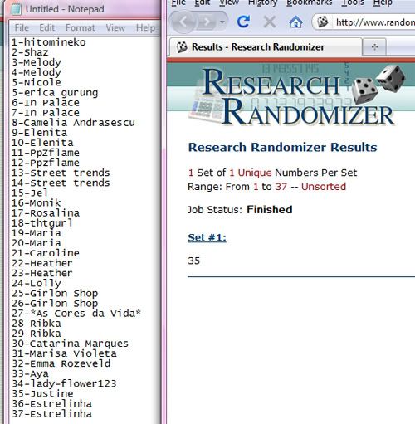Open the browser View menu
415x424 pixels.
coord(229,2)
